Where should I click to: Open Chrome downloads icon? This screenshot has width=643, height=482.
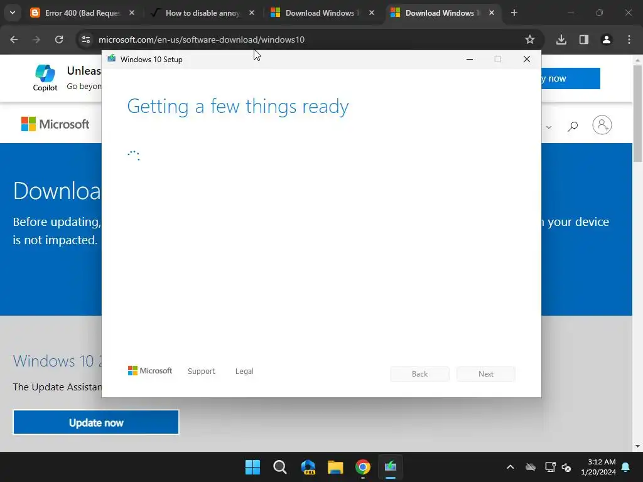point(561,40)
